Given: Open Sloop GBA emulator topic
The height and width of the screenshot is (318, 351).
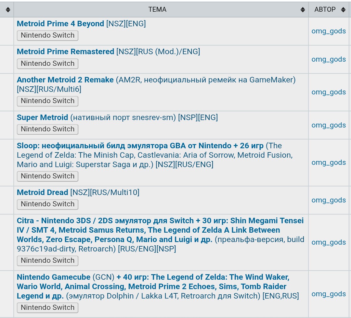Looking at the screenshot, I should click(140, 146).
